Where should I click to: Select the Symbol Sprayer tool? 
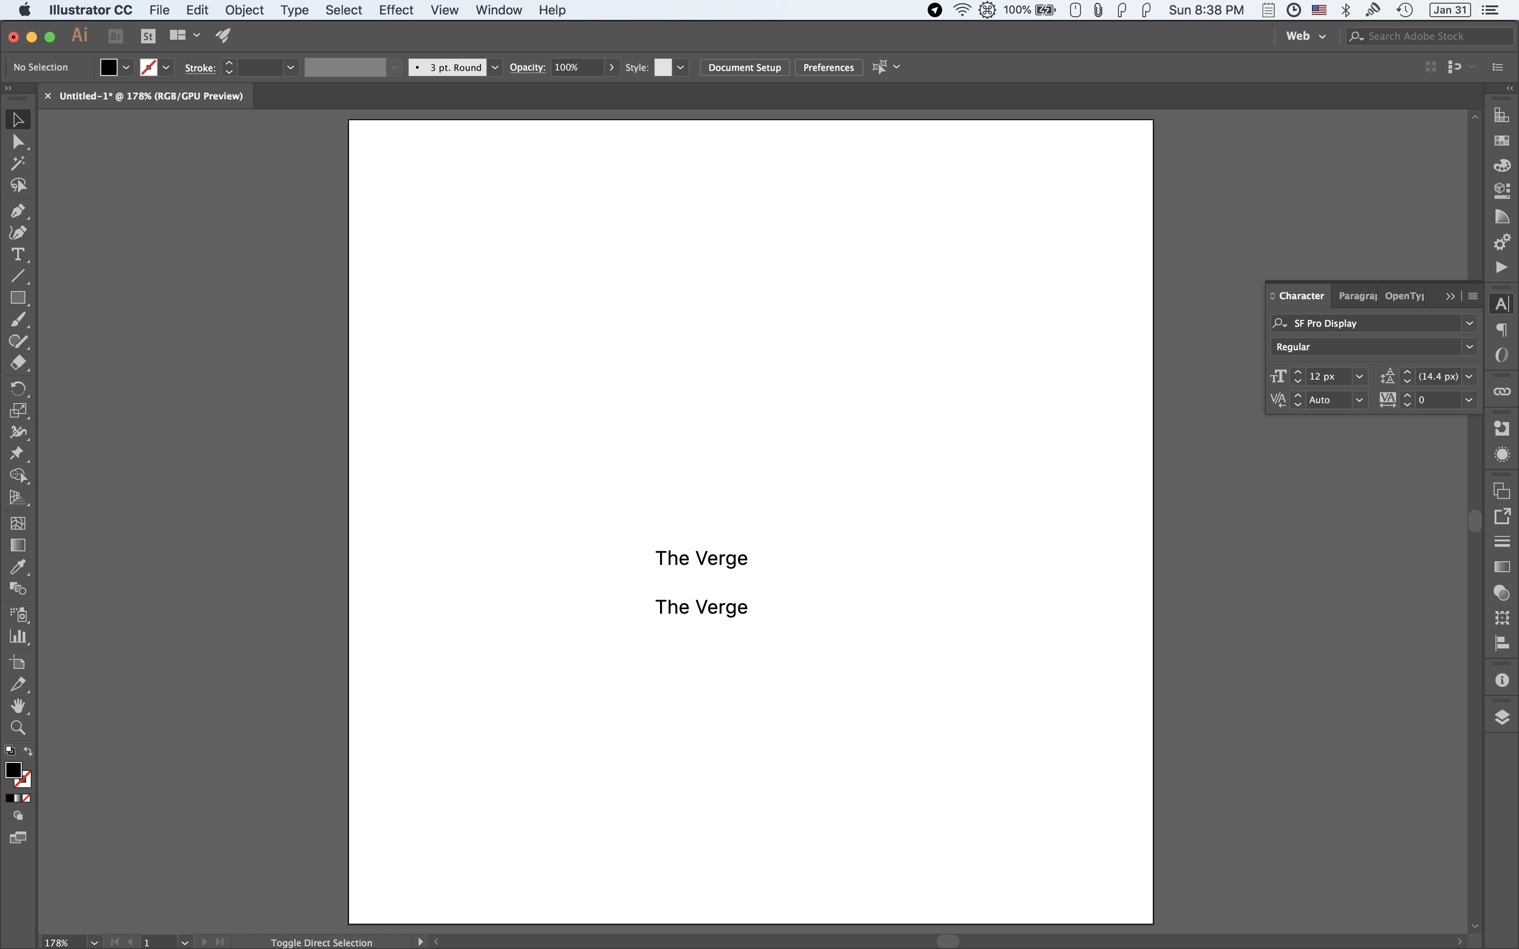coord(18,615)
